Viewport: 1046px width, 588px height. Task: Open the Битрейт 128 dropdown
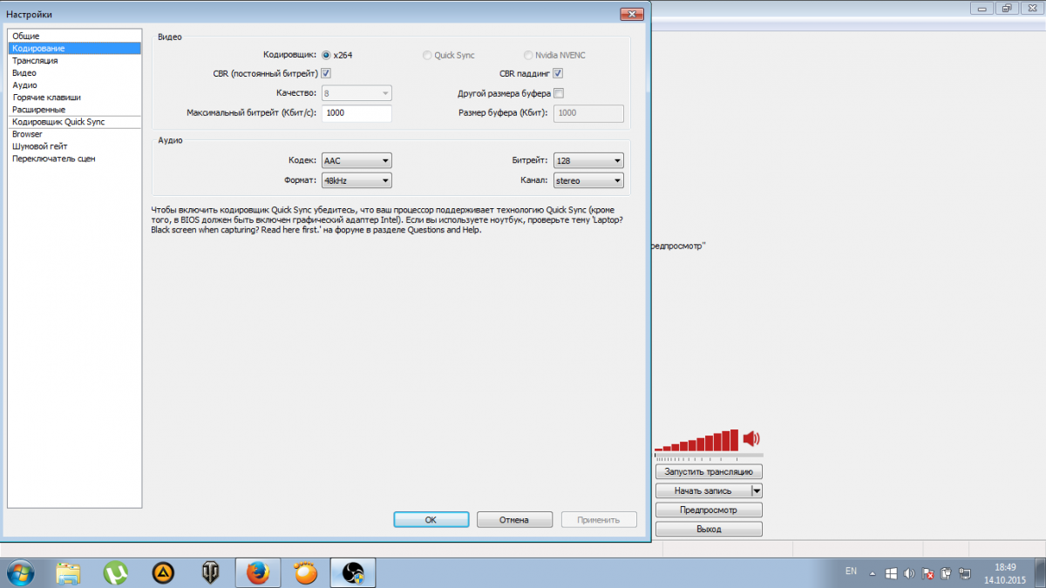click(588, 160)
